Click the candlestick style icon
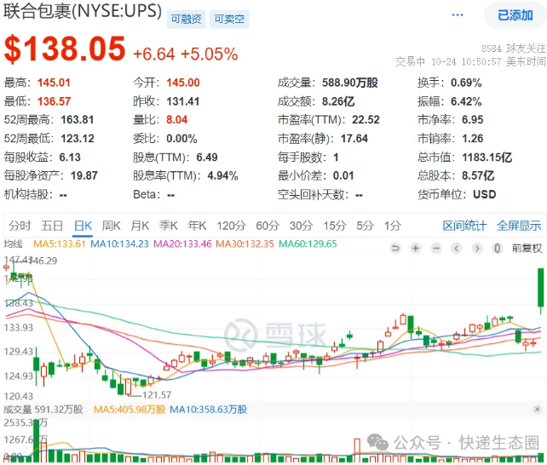Screen dimensions: 547x465 (x=497, y=248)
